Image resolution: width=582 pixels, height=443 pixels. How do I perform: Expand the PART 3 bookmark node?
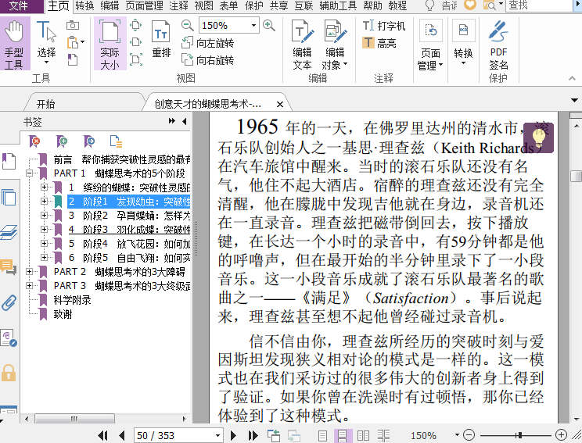pyautogui.click(x=29, y=286)
